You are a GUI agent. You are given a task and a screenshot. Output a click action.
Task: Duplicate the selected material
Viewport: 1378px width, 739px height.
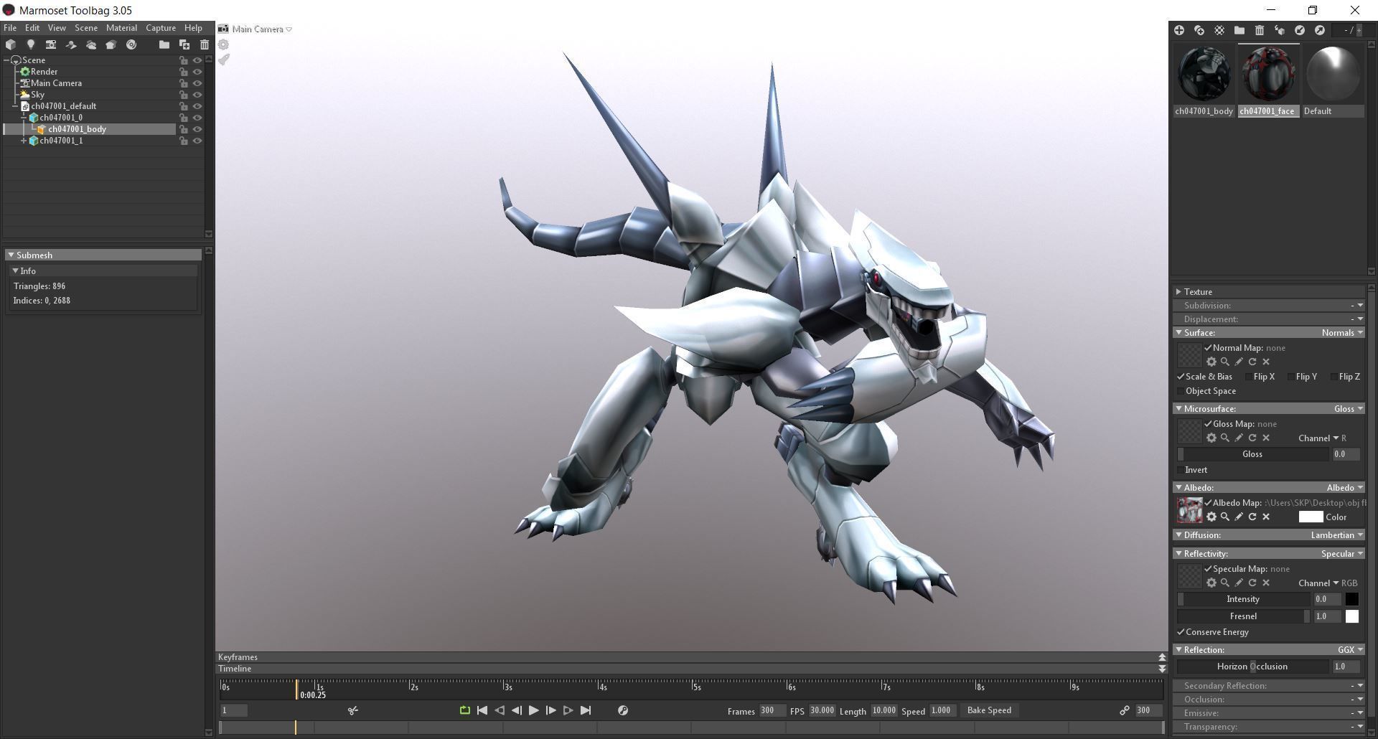coord(1199,30)
